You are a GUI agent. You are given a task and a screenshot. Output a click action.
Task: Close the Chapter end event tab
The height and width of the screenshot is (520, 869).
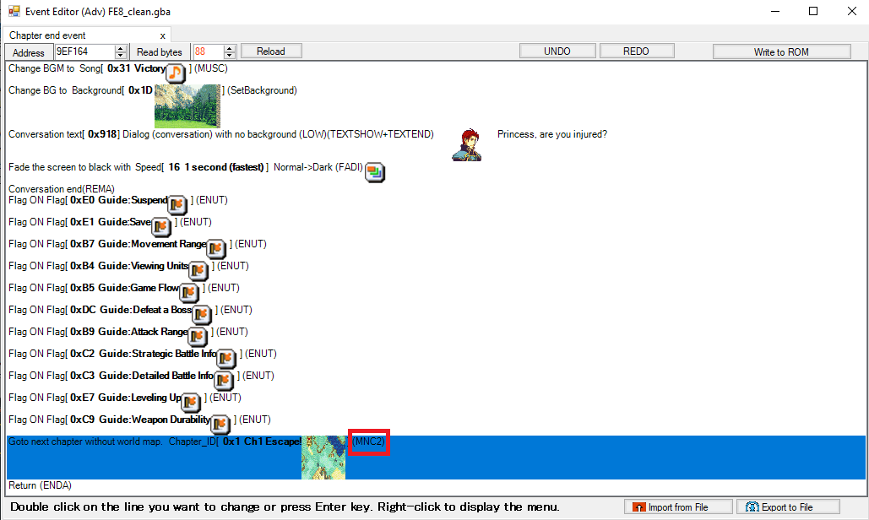163,35
